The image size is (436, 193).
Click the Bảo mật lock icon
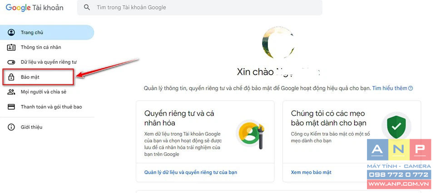point(11,77)
